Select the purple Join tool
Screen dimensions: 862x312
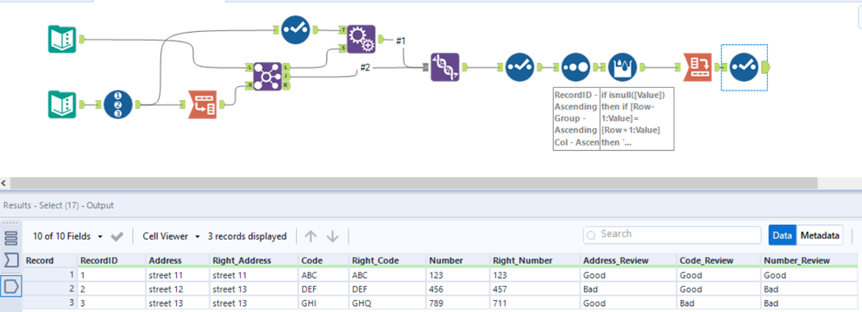pyautogui.click(x=267, y=77)
